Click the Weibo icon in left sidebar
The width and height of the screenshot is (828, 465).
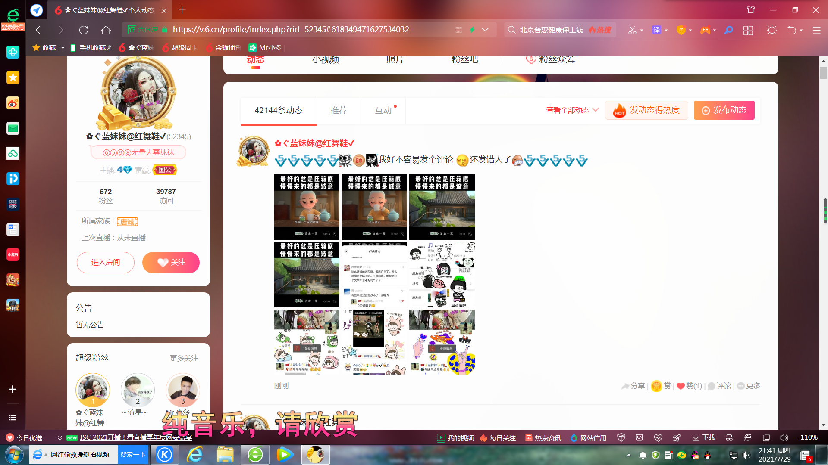(13, 103)
